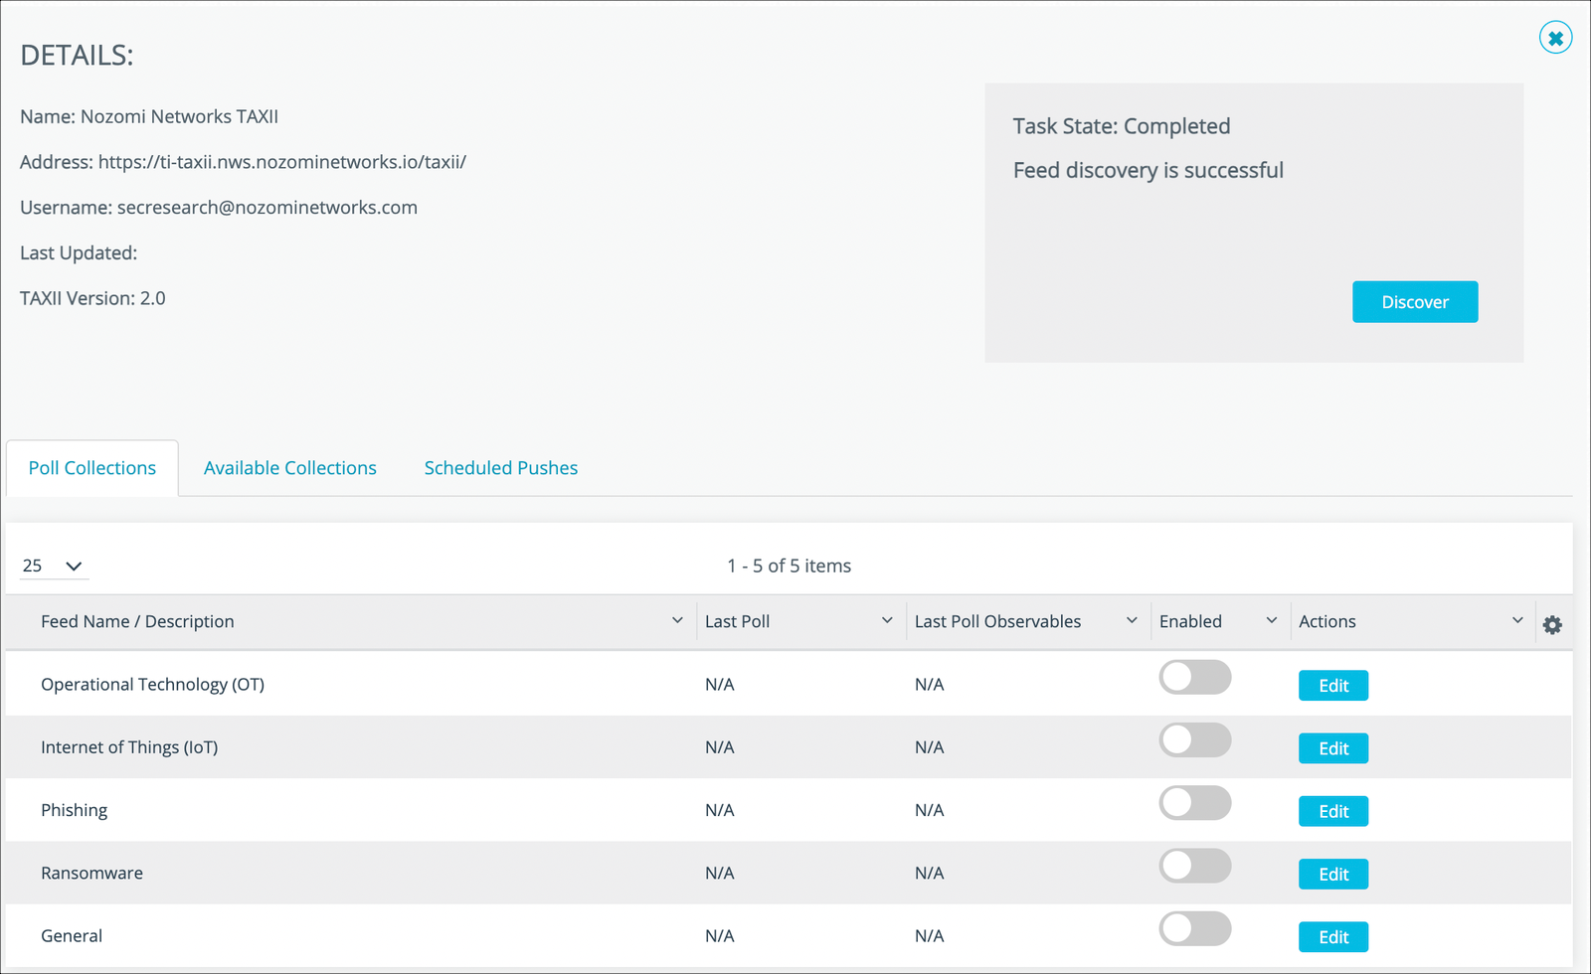Edit the Operational Technology (OT) feed
This screenshot has width=1591, height=974.
1333,686
